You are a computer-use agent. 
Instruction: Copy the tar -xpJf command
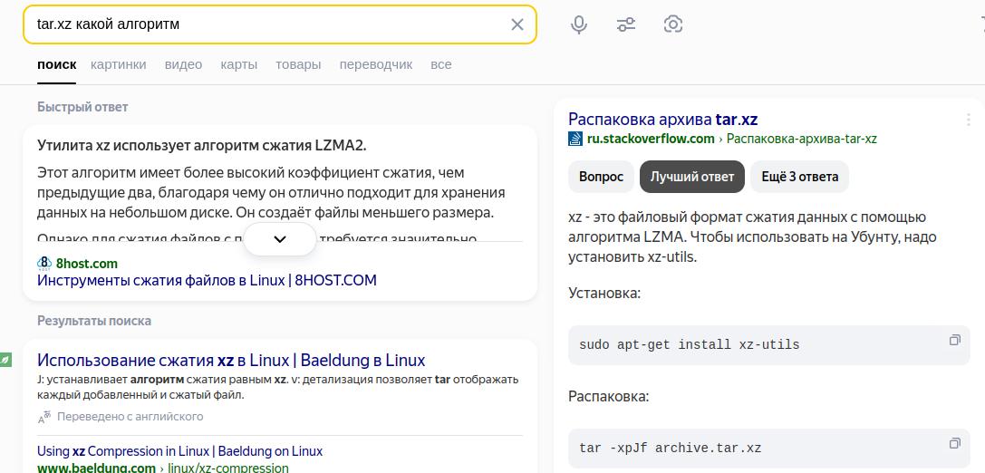(x=954, y=444)
